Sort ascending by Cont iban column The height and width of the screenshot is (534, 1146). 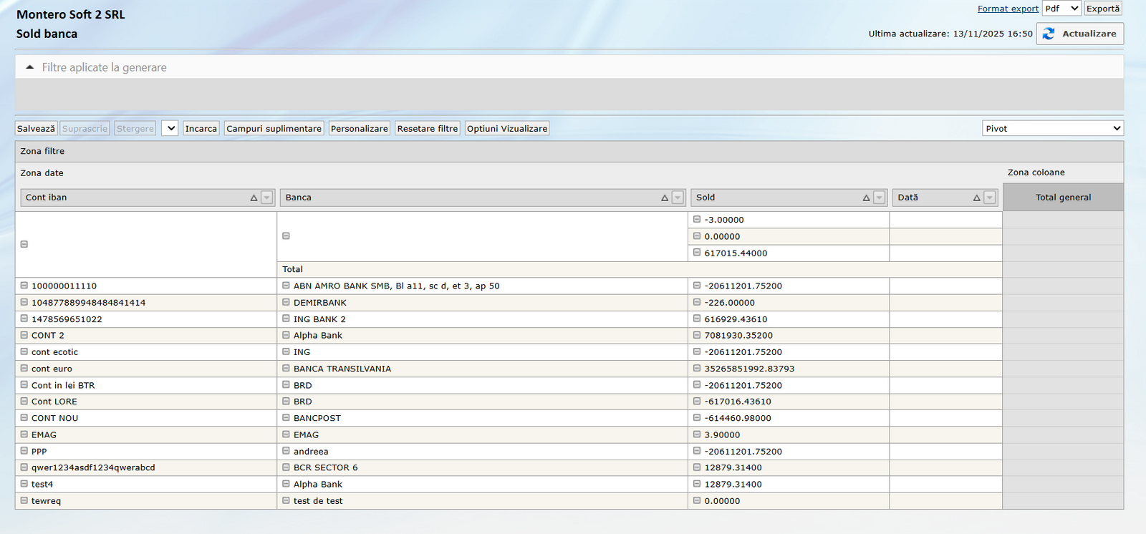(x=254, y=198)
